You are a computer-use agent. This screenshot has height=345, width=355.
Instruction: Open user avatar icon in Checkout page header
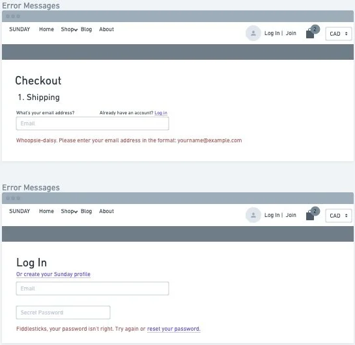click(x=253, y=33)
